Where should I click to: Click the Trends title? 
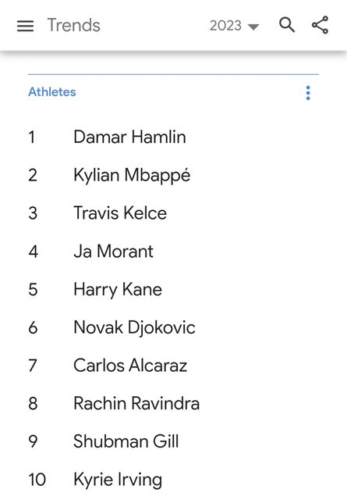74,25
